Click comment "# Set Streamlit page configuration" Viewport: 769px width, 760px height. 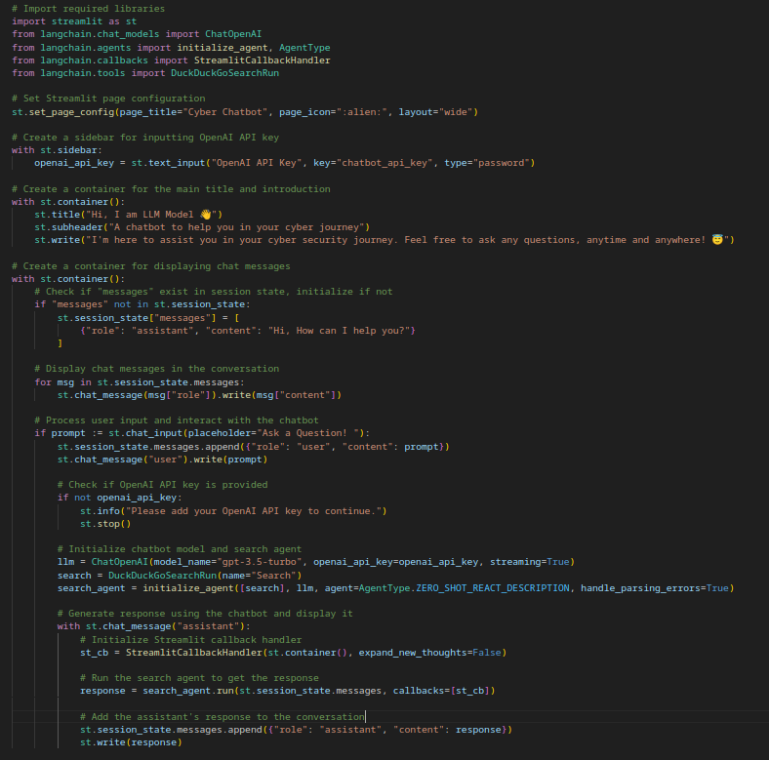[108, 99]
